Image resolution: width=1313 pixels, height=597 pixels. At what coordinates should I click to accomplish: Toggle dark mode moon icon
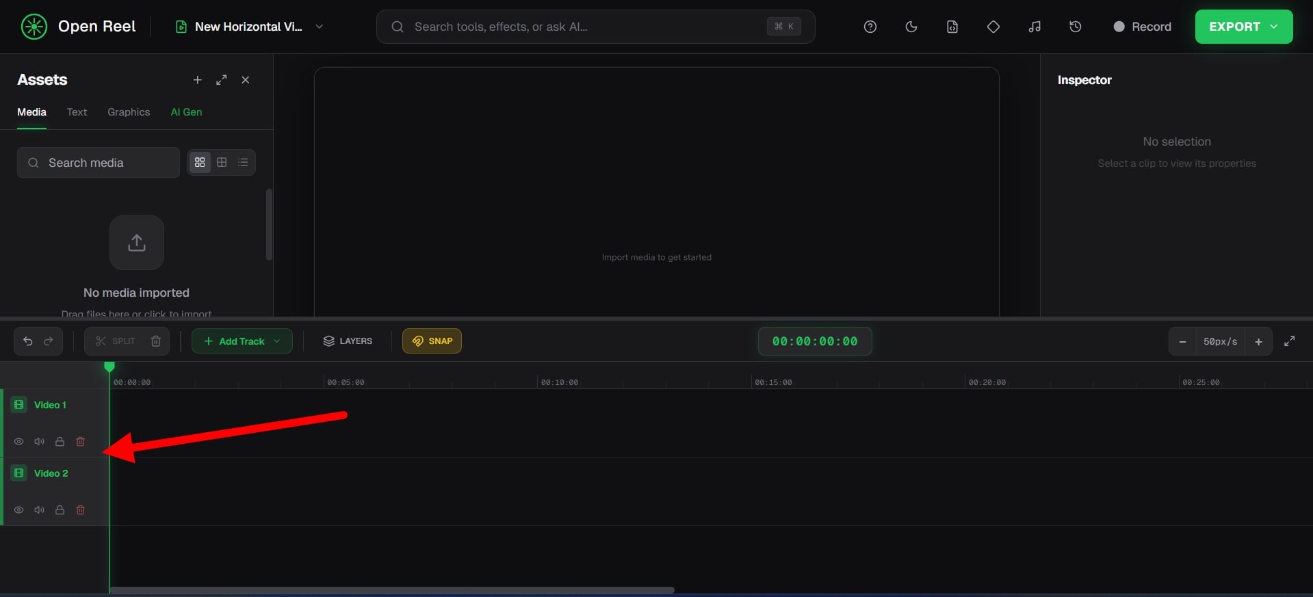pyautogui.click(x=911, y=27)
